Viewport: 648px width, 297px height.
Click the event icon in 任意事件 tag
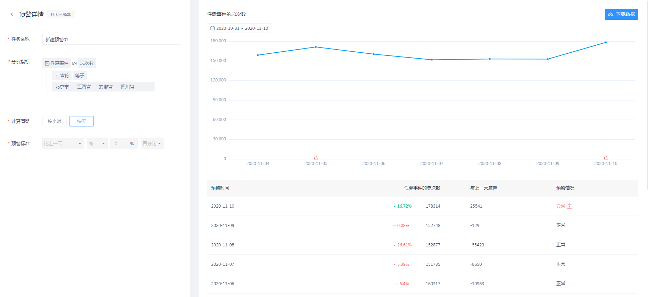coord(47,63)
